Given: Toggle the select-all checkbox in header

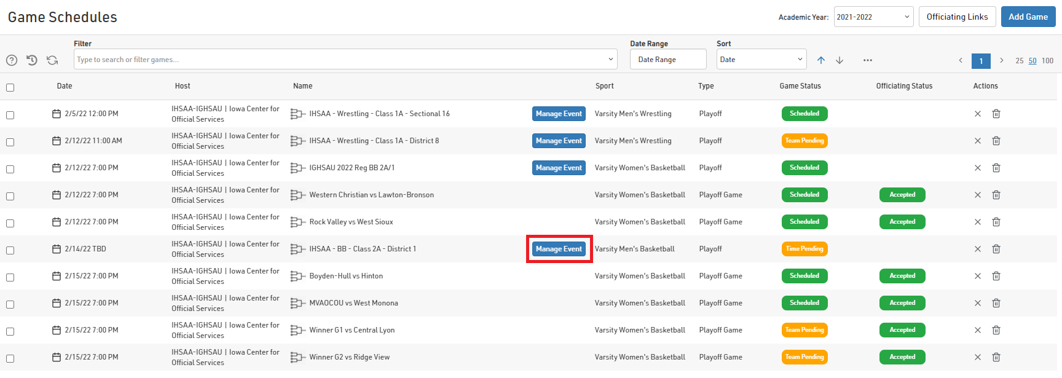Looking at the screenshot, I should point(10,87).
